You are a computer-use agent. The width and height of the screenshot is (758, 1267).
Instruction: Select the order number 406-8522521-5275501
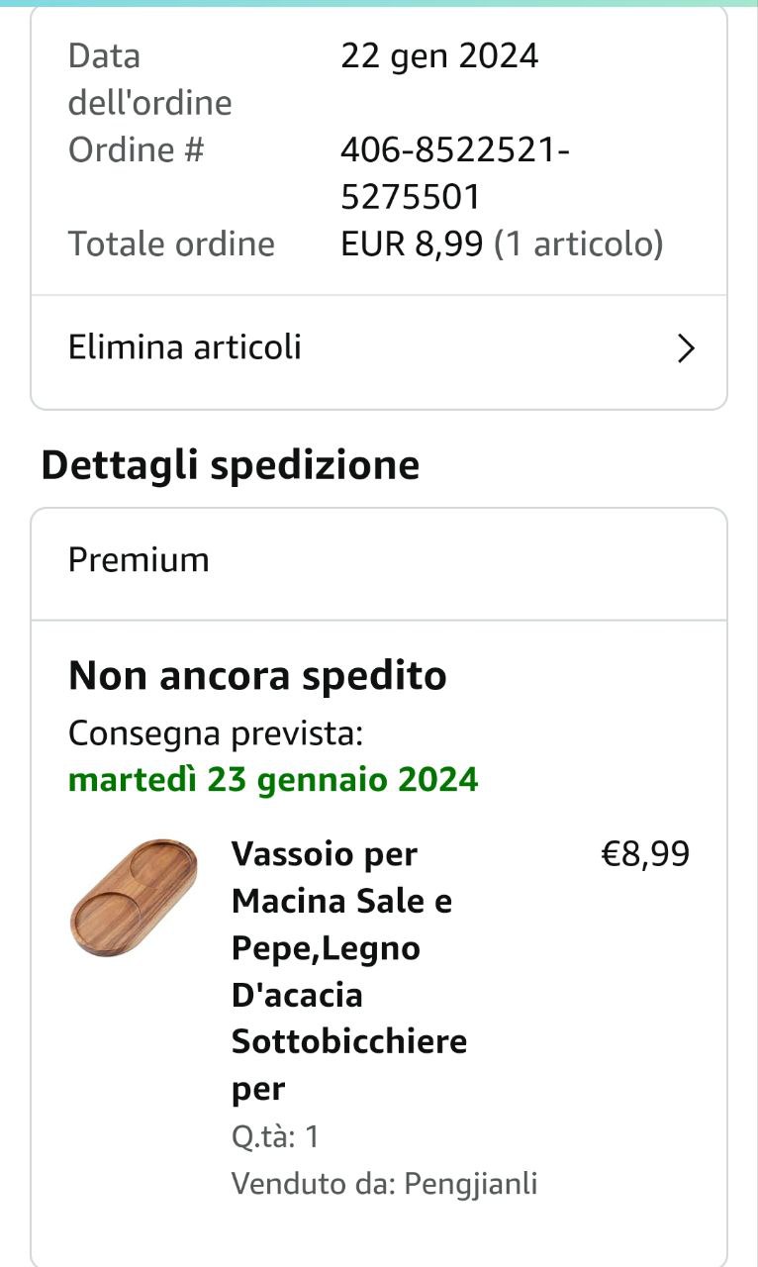click(454, 173)
